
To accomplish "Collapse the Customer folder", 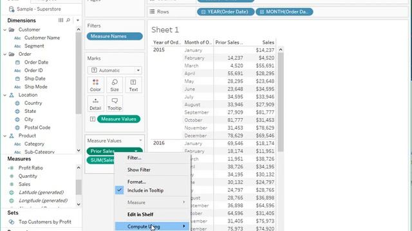I will 5,30.
